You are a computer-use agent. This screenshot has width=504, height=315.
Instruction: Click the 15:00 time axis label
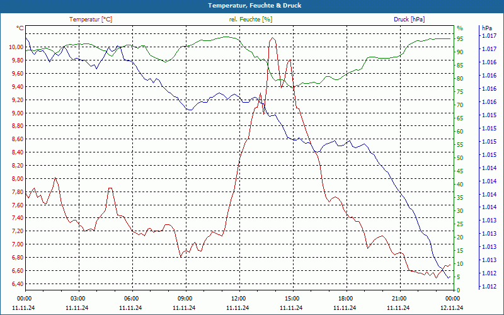tap(292, 299)
